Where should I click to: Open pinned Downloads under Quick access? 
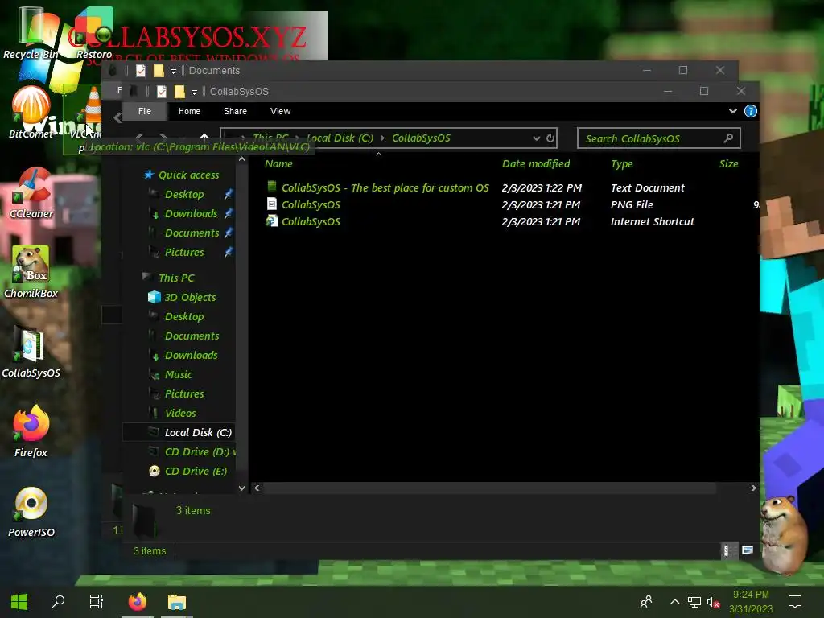[191, 213]
